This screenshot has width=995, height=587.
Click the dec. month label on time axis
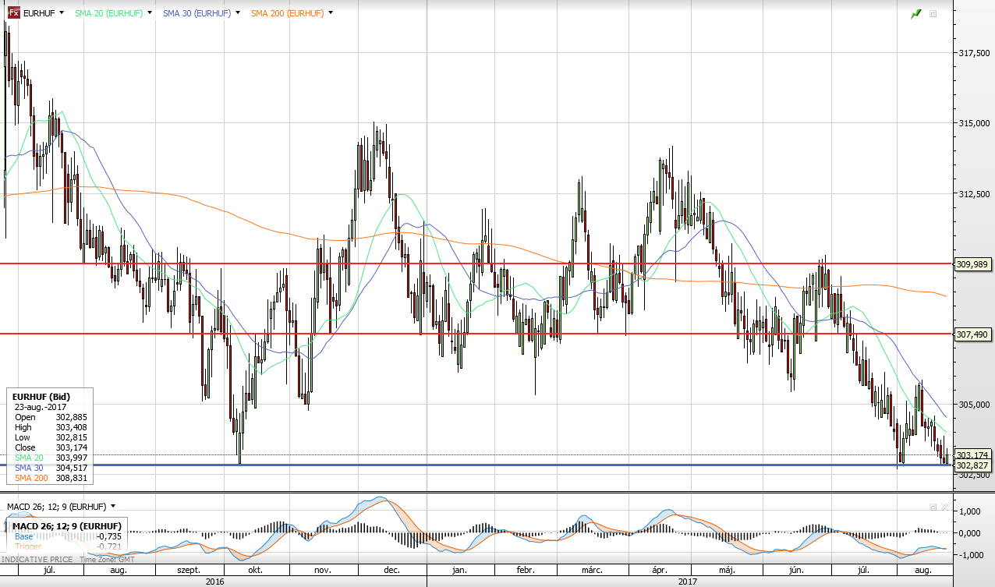coord(392,571)
